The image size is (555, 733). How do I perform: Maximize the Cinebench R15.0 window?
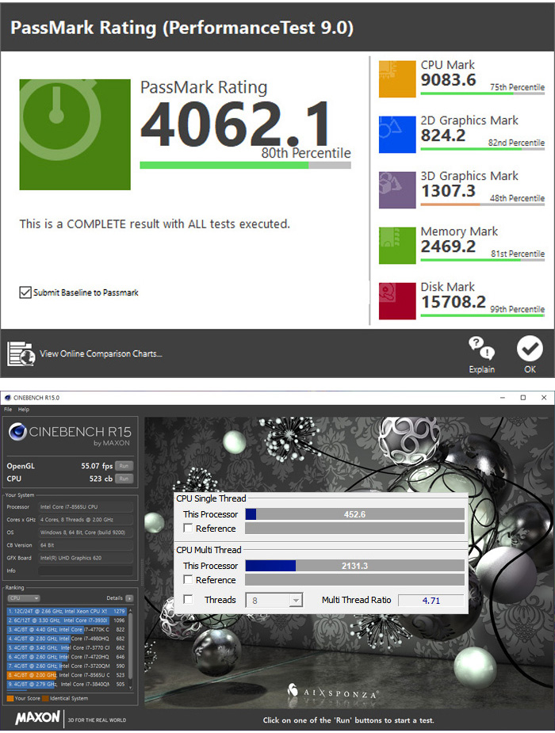click(x=523, y=398)
